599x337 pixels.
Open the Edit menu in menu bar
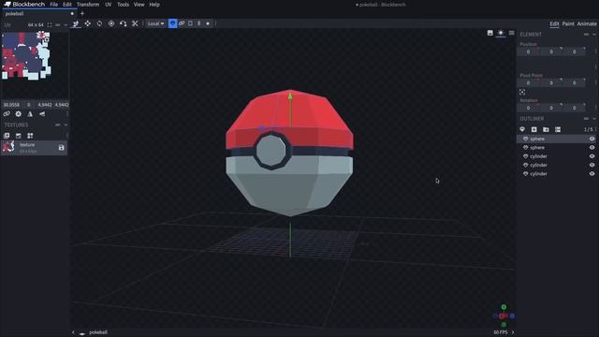click(x=67, y=5)
